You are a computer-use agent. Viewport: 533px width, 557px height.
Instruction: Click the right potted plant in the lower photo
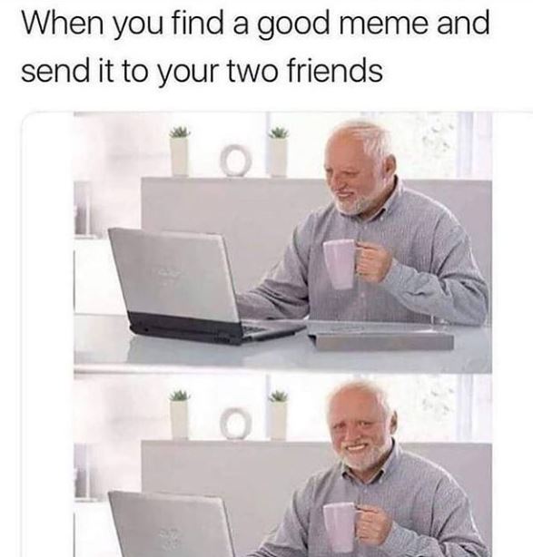click(x=279, y=415)
